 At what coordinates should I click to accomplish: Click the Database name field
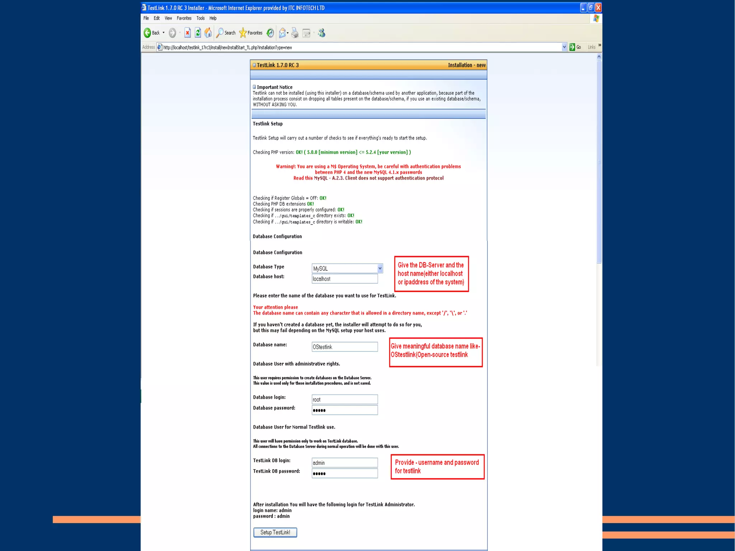tap(345, 347)
